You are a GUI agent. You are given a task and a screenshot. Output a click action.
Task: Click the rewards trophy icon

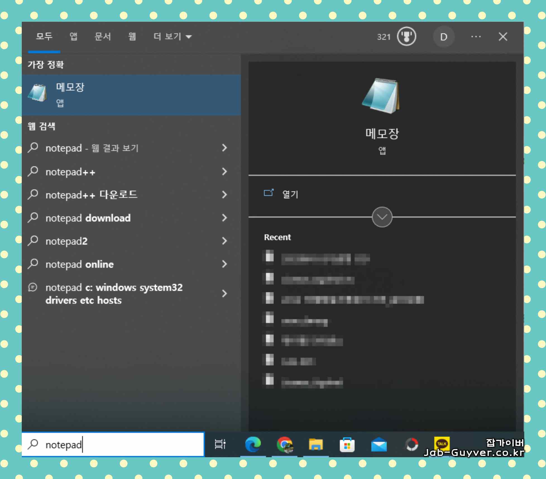[406, 37]
